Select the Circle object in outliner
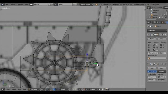Screen dimensions: 168x94 (x=155, y=17)
